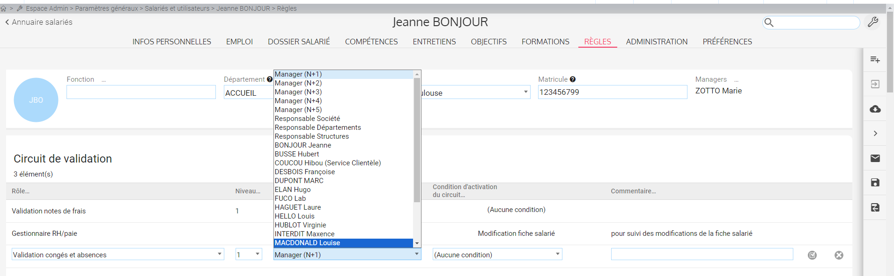This screenshot has width=894, height=276.
Task: Pick FUCO Lab from list
Action: (x=343, y=198)
